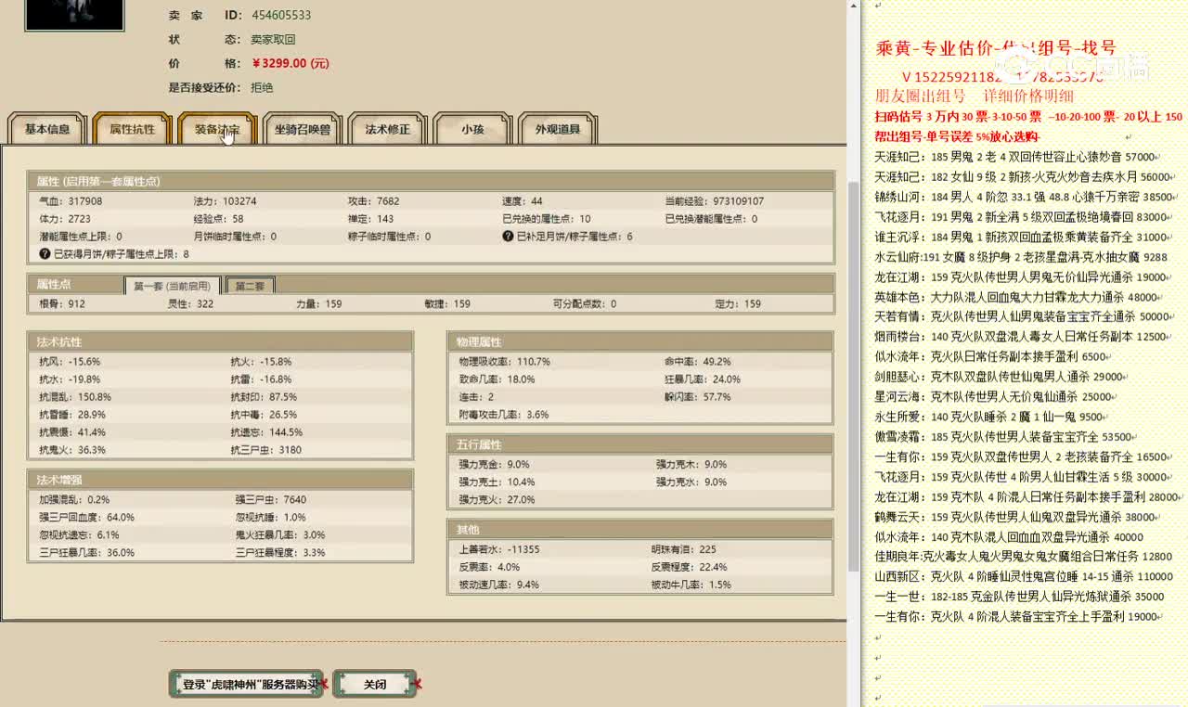The image size is (1188, 707).
Task: Click the 拒绝 bargaining value
Action: click(x=262, y=87)
